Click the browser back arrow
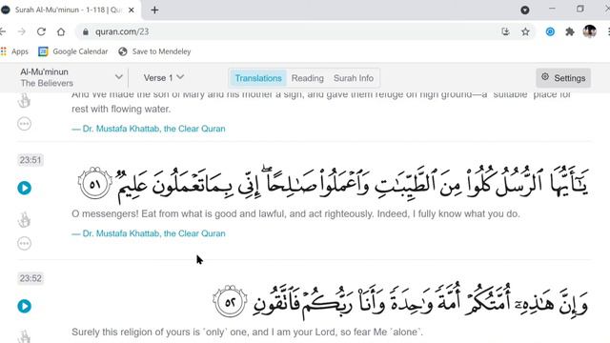 click(x=3, y=31)
